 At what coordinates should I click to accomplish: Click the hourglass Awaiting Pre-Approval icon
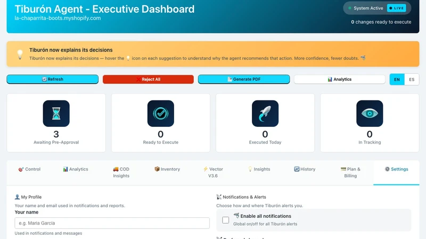tap(56, 114)
